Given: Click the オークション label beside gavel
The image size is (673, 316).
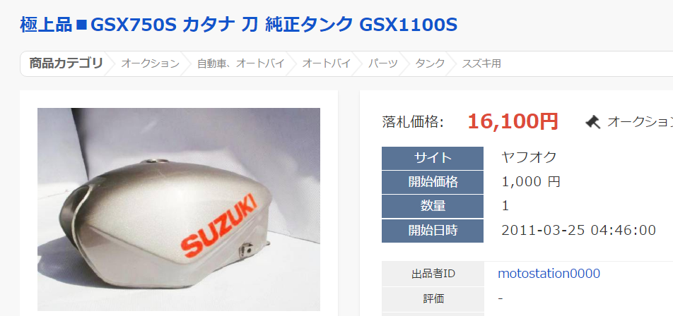Looking at the screenshot, I should point(640,122).
